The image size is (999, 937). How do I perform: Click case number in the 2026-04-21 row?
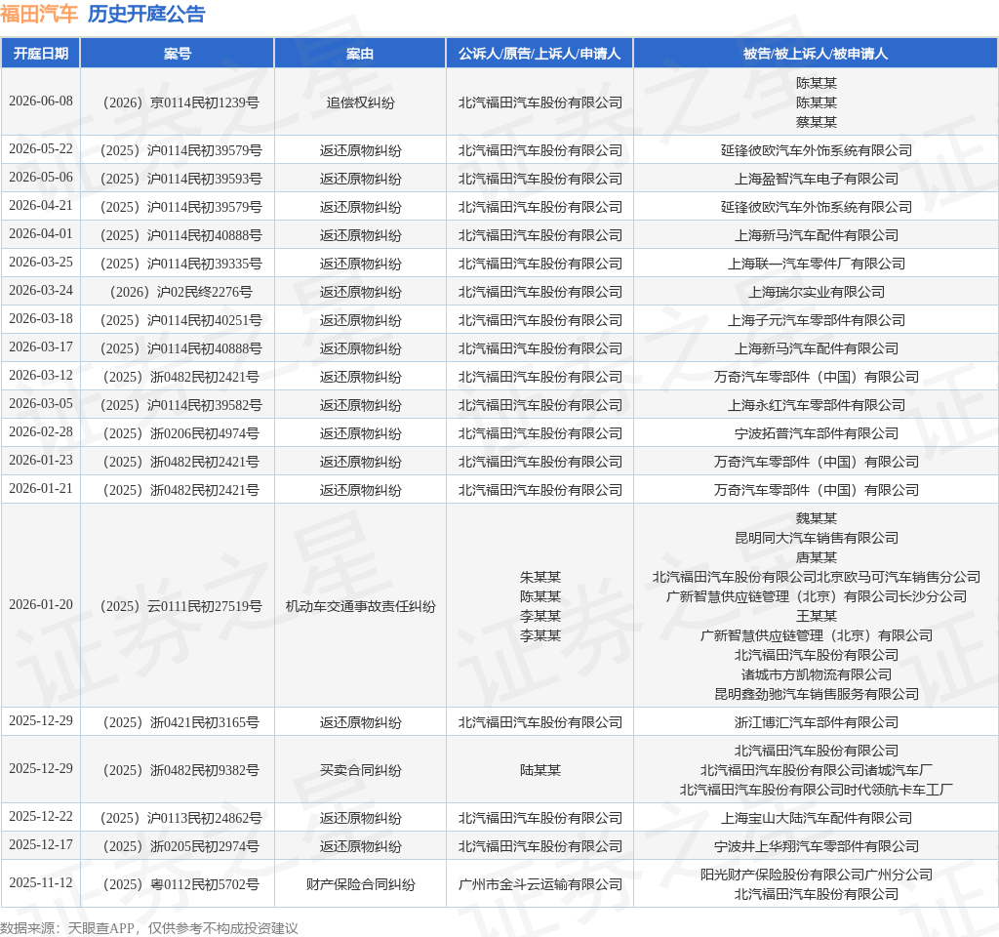[180, 207]
